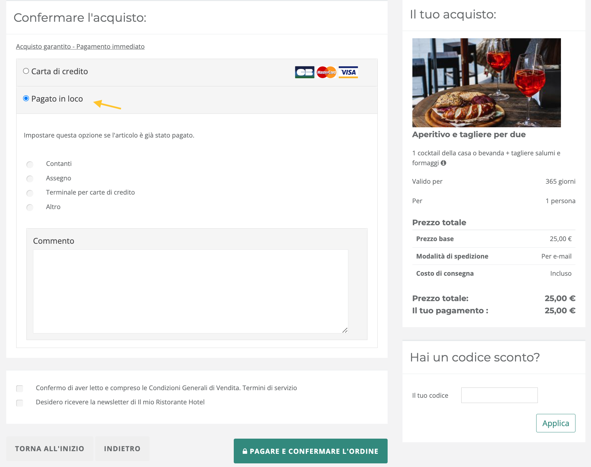Go back with the Indietro button
591x467 pixels.
pyautogui.click(x=122, y=449)
